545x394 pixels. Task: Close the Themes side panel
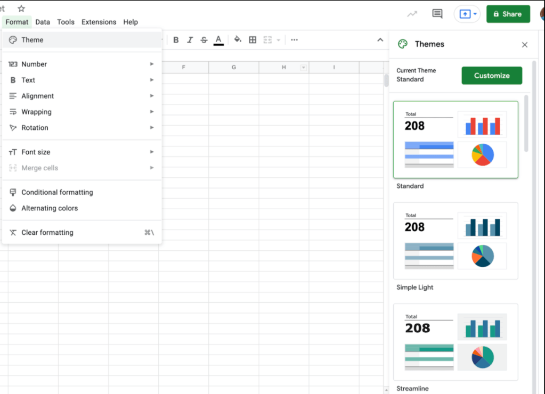(525, 45)
